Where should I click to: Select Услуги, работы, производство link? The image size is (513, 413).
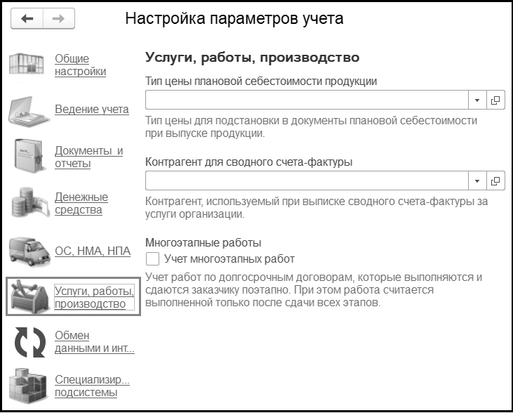(x=94, y=297)
